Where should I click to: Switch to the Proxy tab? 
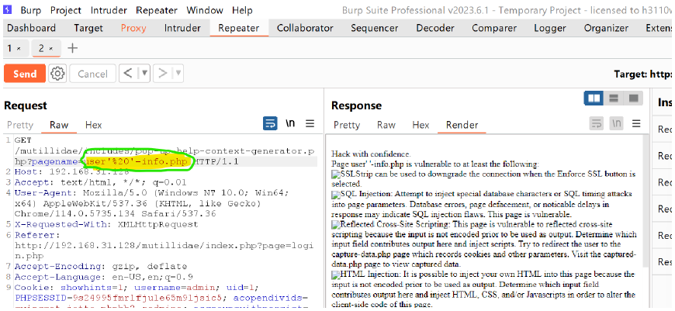coord(133,29)
